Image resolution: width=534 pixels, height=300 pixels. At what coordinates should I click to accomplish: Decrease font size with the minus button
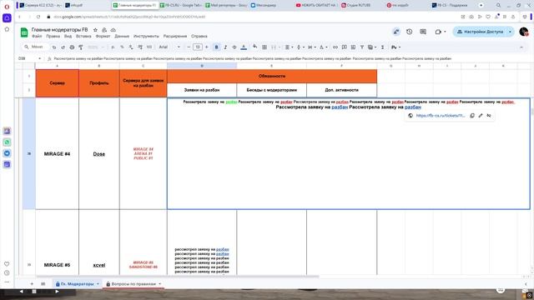point(189,47)
